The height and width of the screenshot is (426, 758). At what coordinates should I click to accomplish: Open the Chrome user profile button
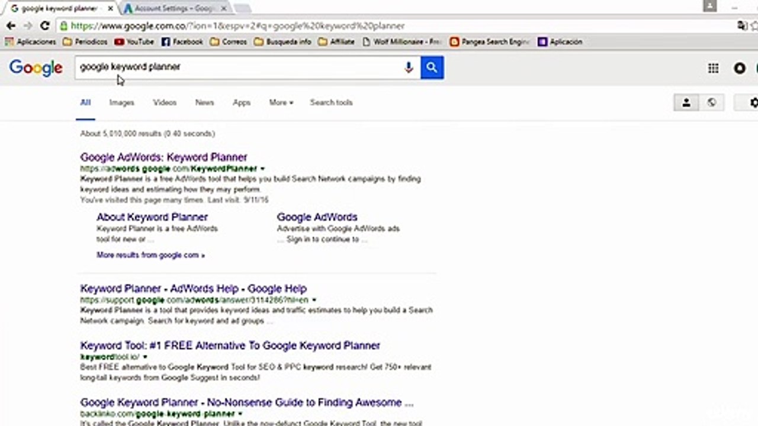point(710,6)
